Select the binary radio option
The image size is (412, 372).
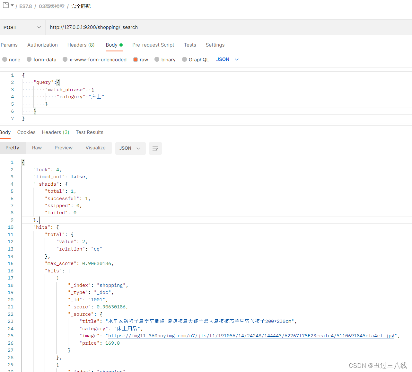pyautogui.click(x=157, y=59)
